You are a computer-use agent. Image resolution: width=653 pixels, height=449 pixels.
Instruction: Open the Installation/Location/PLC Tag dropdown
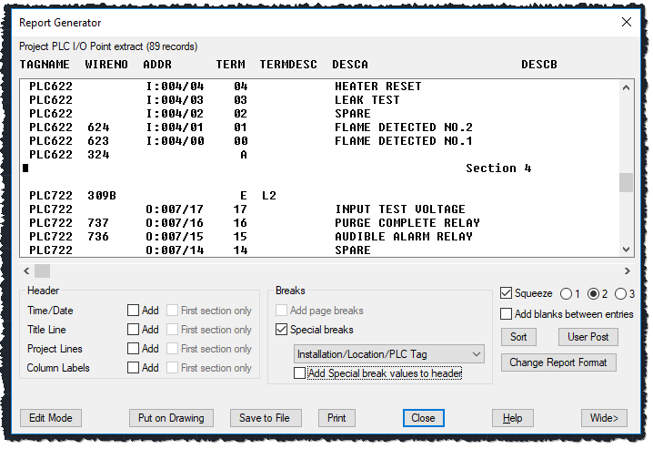click(x=389, y=354)
